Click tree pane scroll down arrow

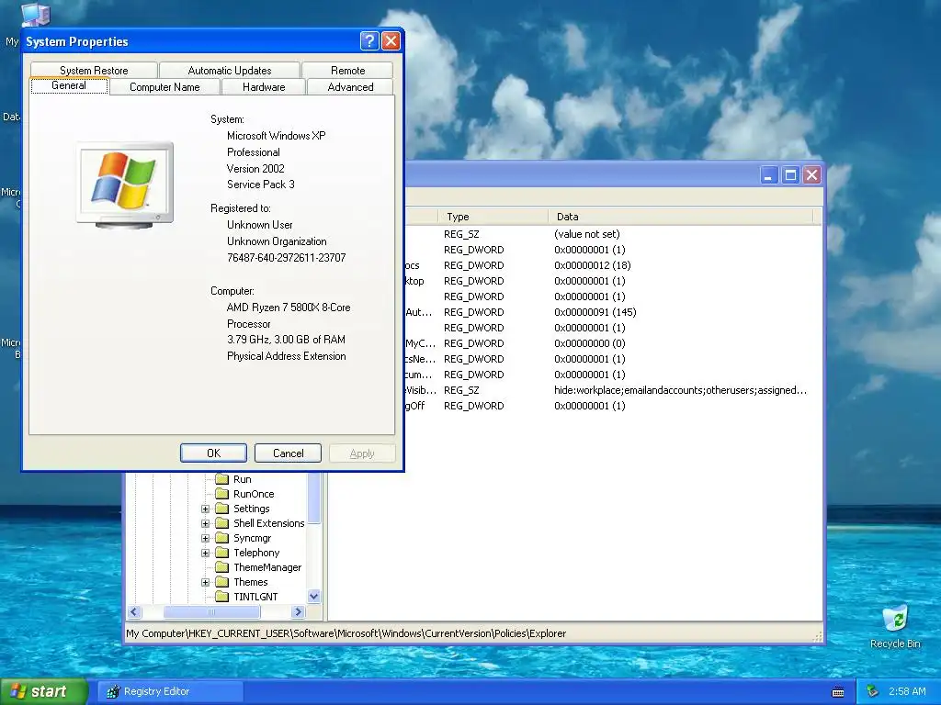(x=314, y=596)
